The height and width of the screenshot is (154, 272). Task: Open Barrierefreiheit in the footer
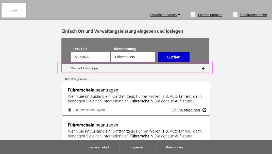99,147
